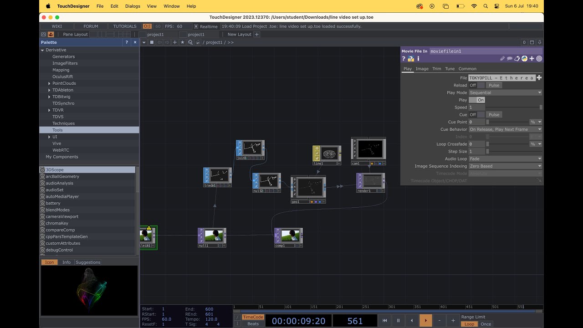This screenshot has height=328, width=583.
Task: Switch to the Image parameter tab
Action: coord(422,69)
